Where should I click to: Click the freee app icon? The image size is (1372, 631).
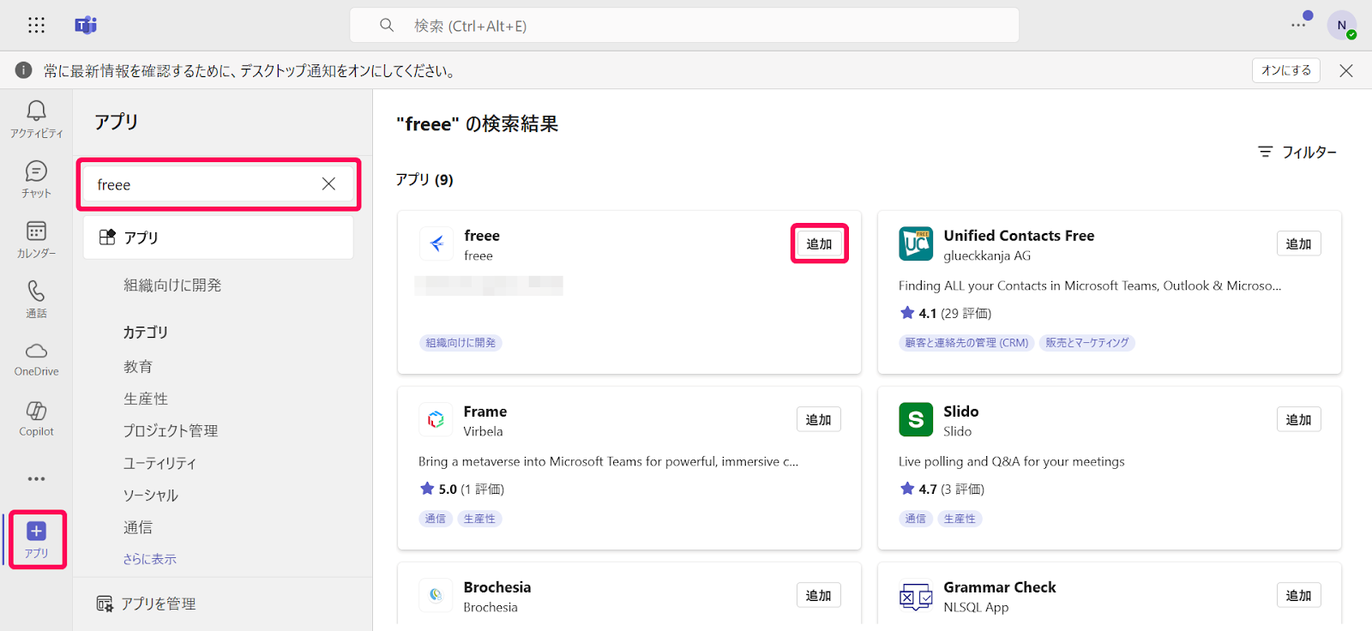[436, 243]
